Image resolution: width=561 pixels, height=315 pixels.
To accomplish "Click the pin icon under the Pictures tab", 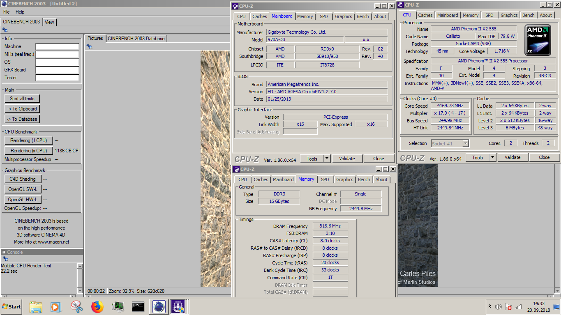I will (89, 46).
